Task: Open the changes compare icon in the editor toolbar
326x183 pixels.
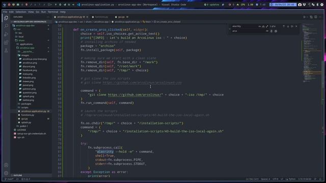Action: (311, 17)
